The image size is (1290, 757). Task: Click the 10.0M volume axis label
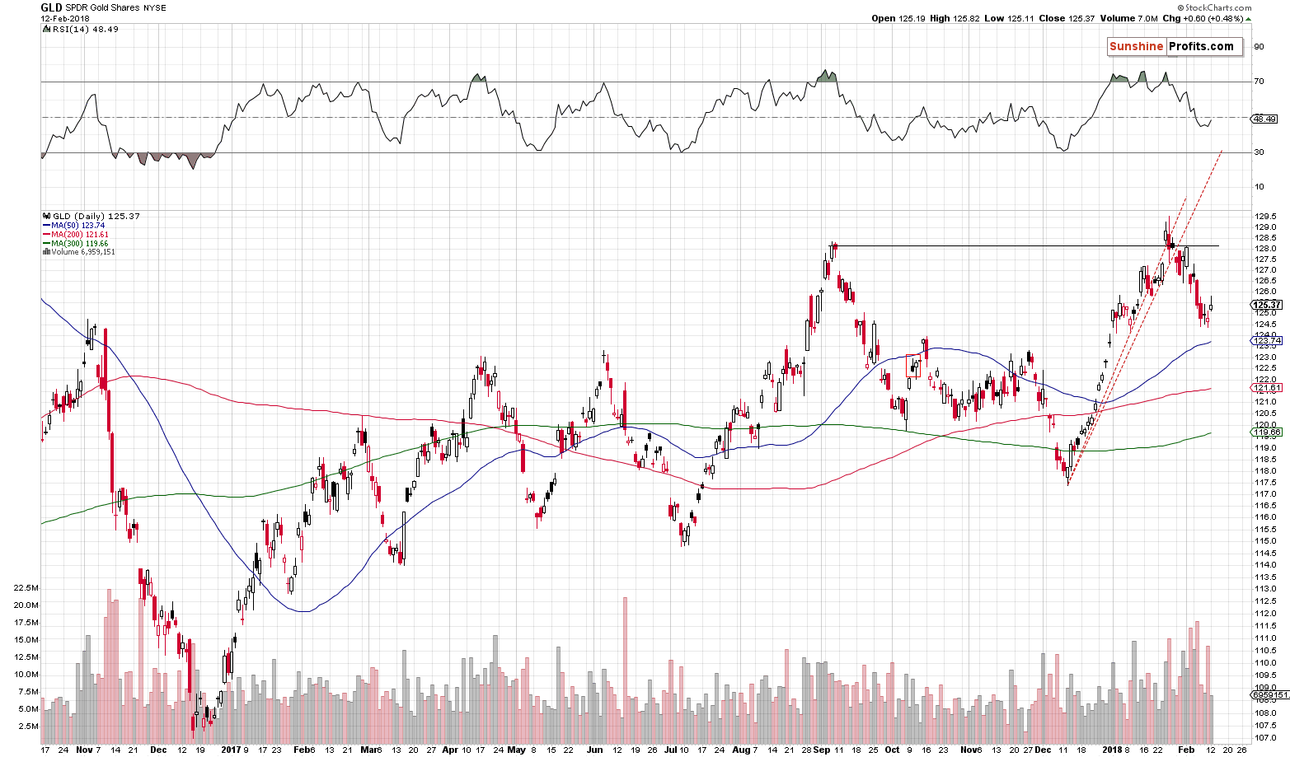[26, 675]
